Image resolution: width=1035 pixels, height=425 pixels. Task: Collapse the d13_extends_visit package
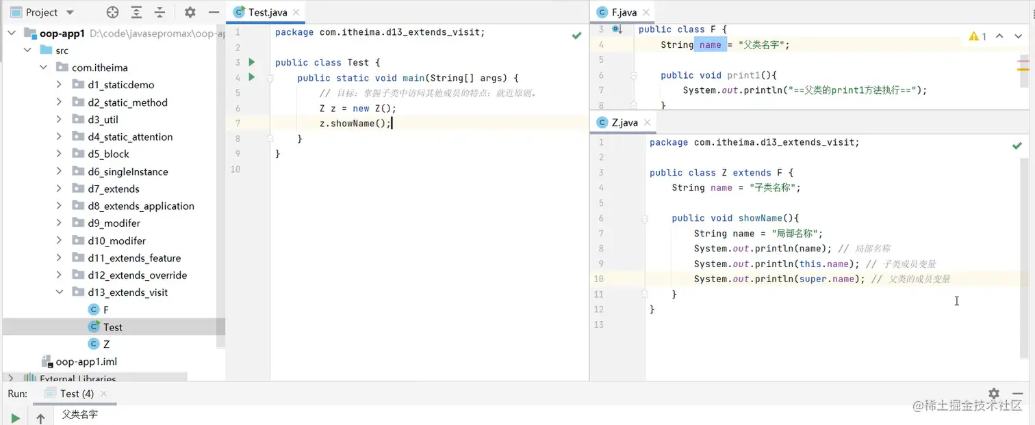[60, 292]
